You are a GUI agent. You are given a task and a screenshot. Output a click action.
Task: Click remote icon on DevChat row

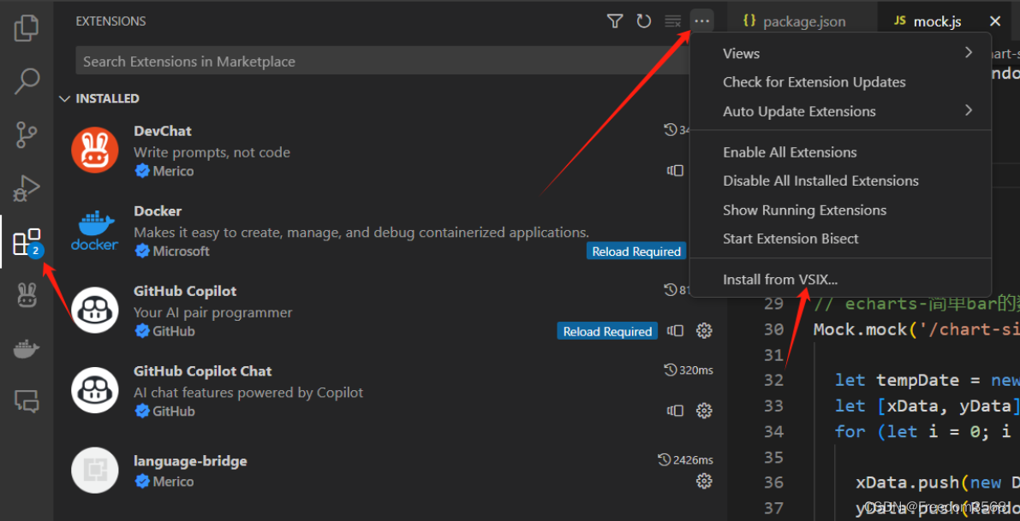tap(675, 171)
